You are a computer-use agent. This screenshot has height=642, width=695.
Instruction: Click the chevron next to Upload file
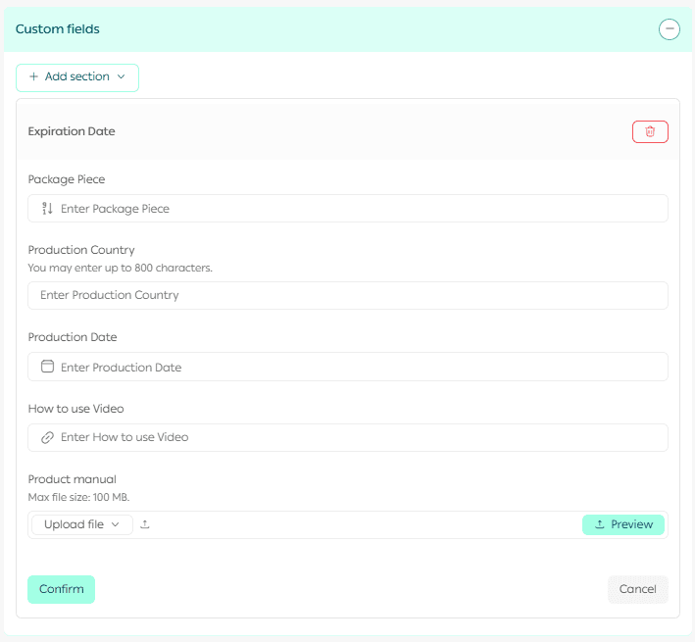pos(116,524)
